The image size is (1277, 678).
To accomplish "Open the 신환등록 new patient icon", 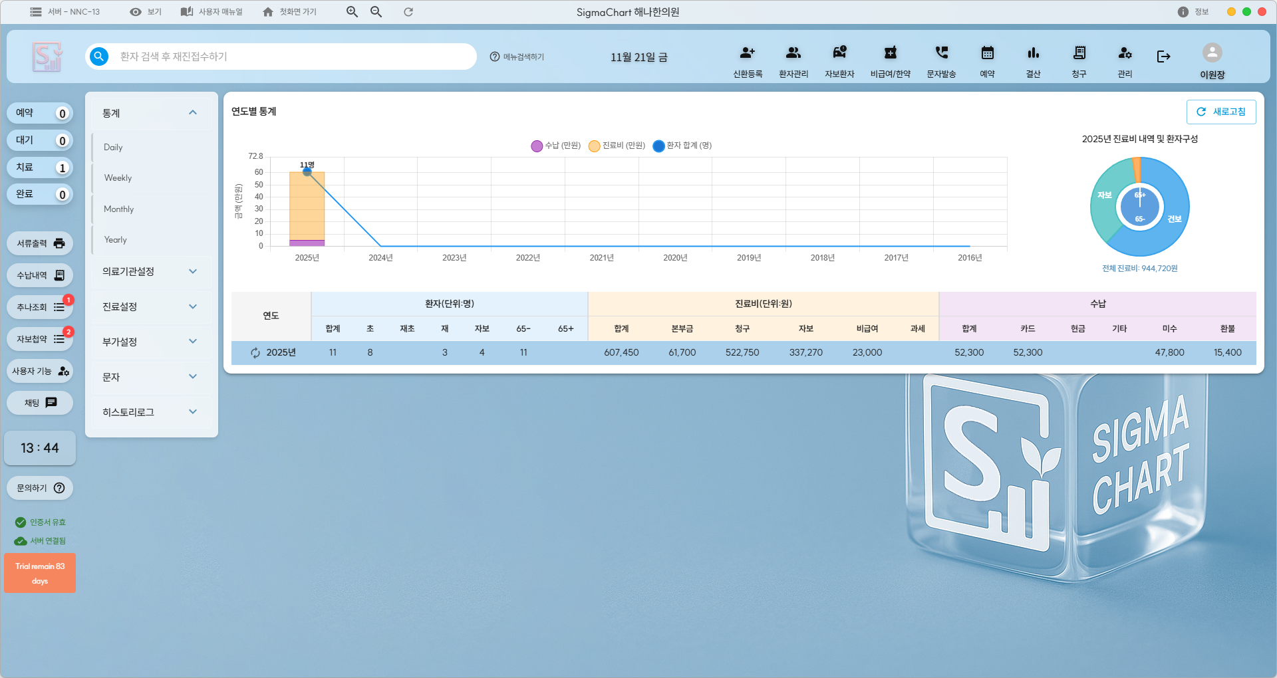I will click(x=748, y=54).
